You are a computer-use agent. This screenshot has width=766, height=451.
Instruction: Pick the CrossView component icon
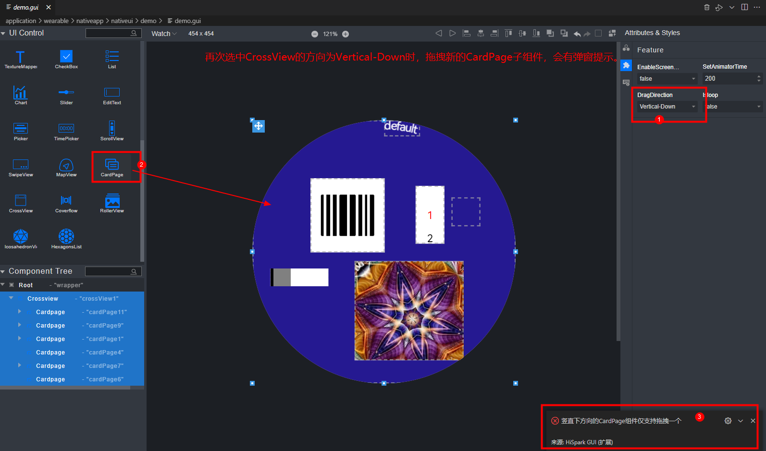click(x=21, y=203)
